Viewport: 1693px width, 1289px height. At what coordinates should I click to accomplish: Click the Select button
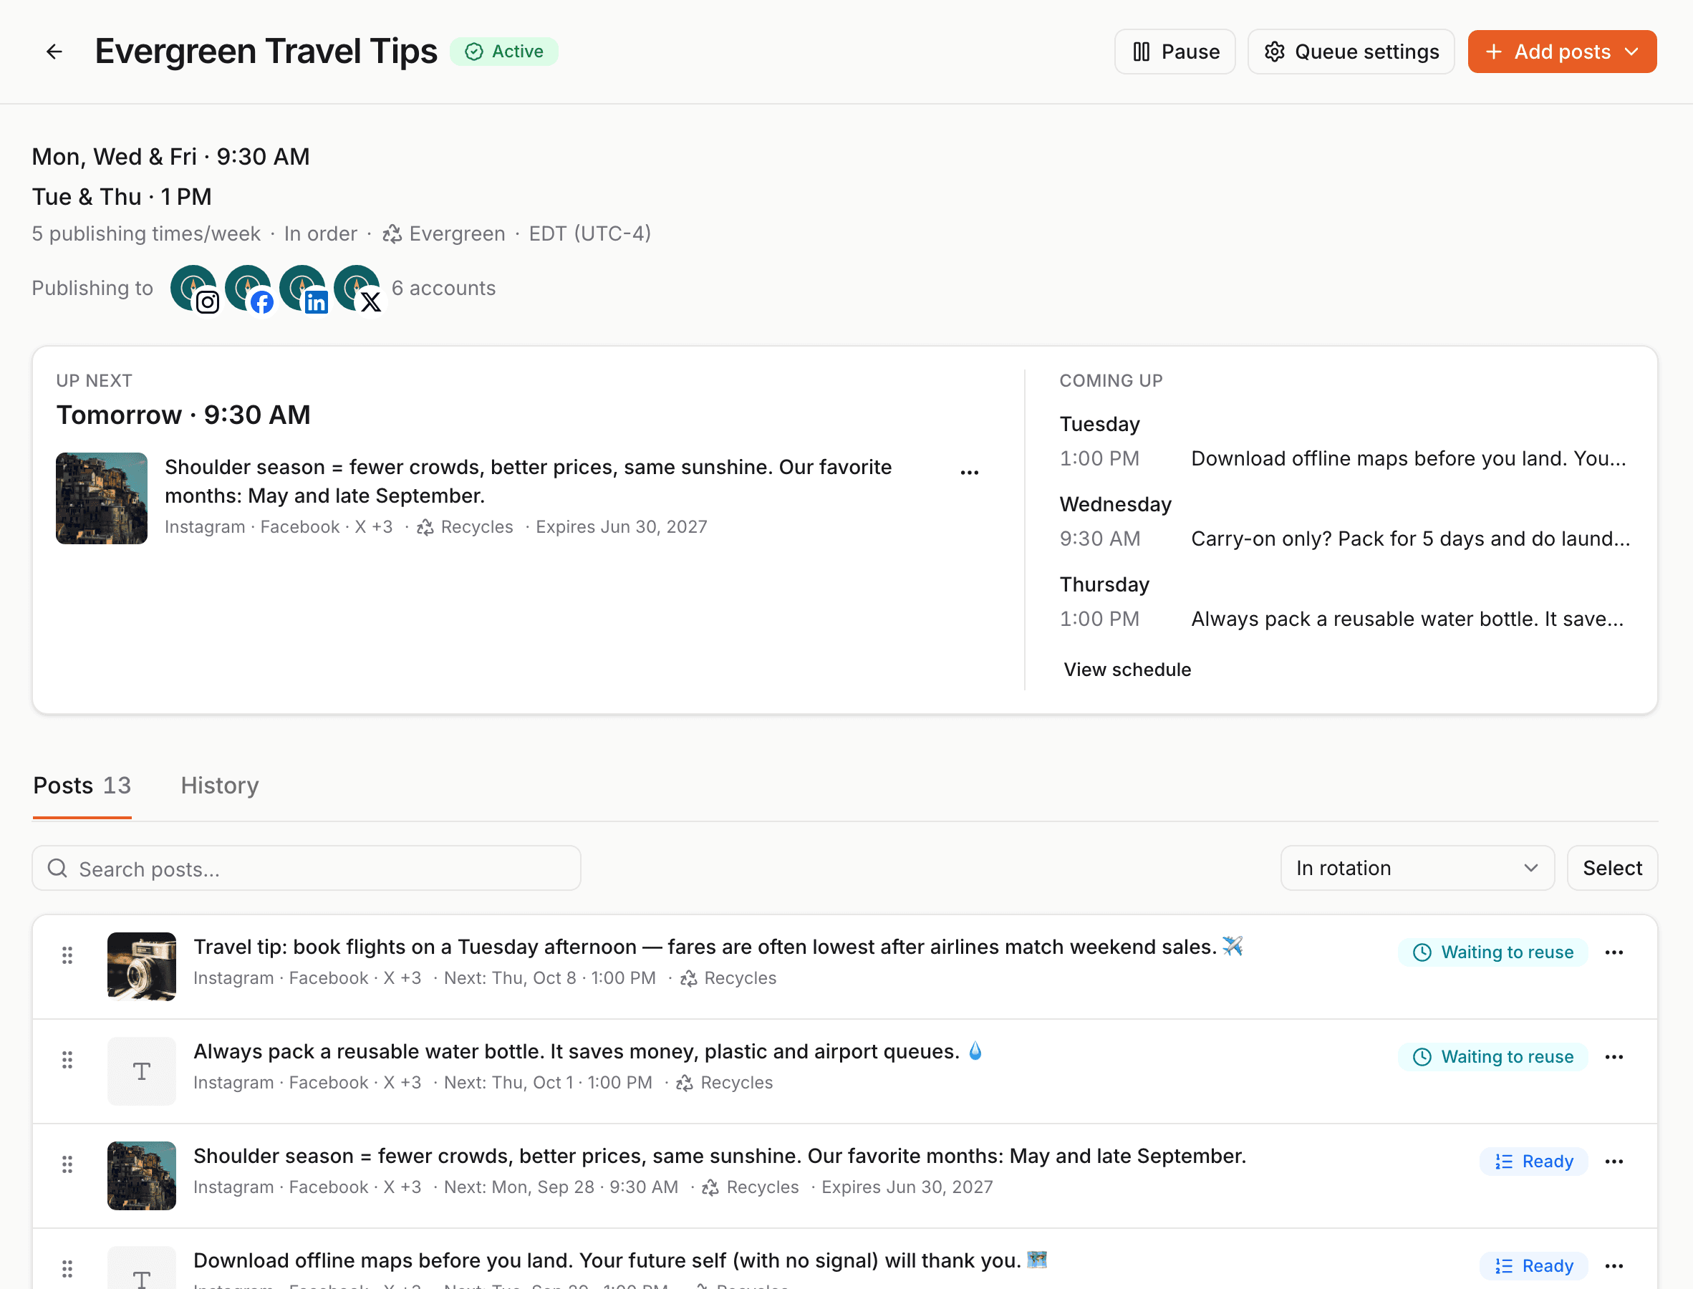1611,868
